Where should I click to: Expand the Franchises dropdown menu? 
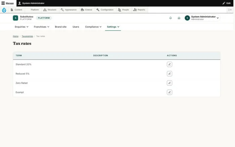pos(42,27)
